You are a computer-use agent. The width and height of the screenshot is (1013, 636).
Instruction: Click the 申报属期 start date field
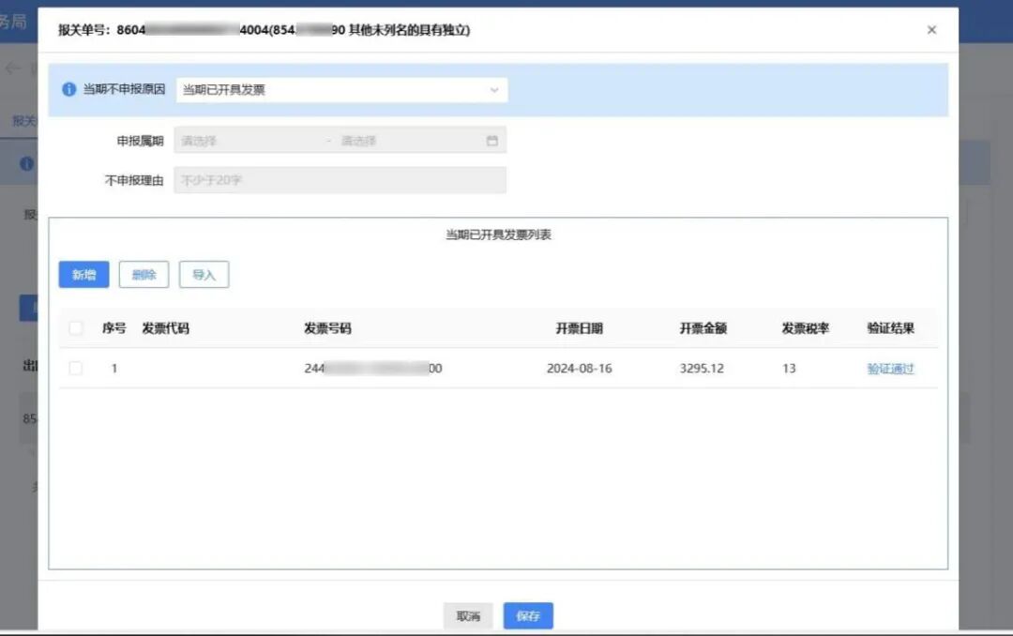pyautogui.click(x=250, y=141)
